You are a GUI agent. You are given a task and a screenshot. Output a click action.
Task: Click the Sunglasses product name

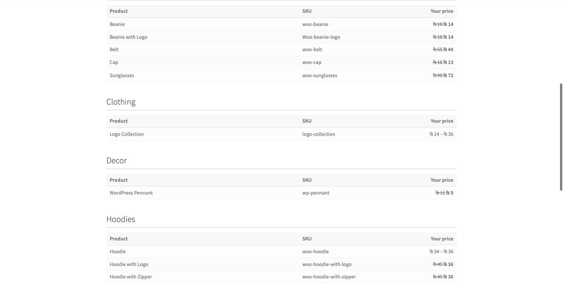point(122,75)
